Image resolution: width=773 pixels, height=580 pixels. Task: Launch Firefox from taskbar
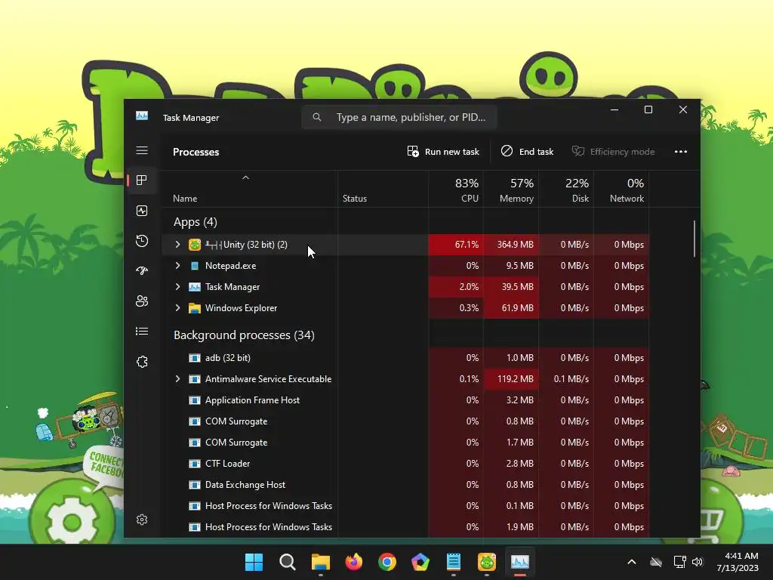(354, 562)
